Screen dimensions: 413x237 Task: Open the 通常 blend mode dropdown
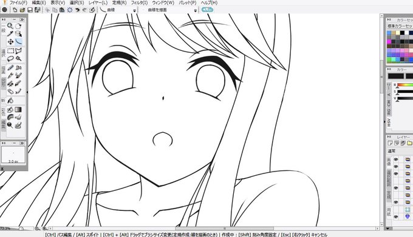[400, 151]
